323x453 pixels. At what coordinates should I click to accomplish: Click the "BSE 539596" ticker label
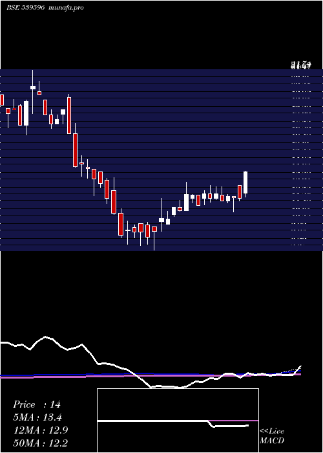click(25, 8)
